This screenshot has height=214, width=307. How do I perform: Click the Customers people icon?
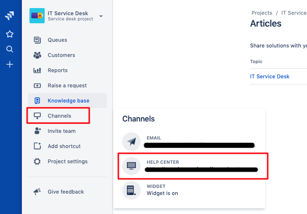[x=37, y=55]
